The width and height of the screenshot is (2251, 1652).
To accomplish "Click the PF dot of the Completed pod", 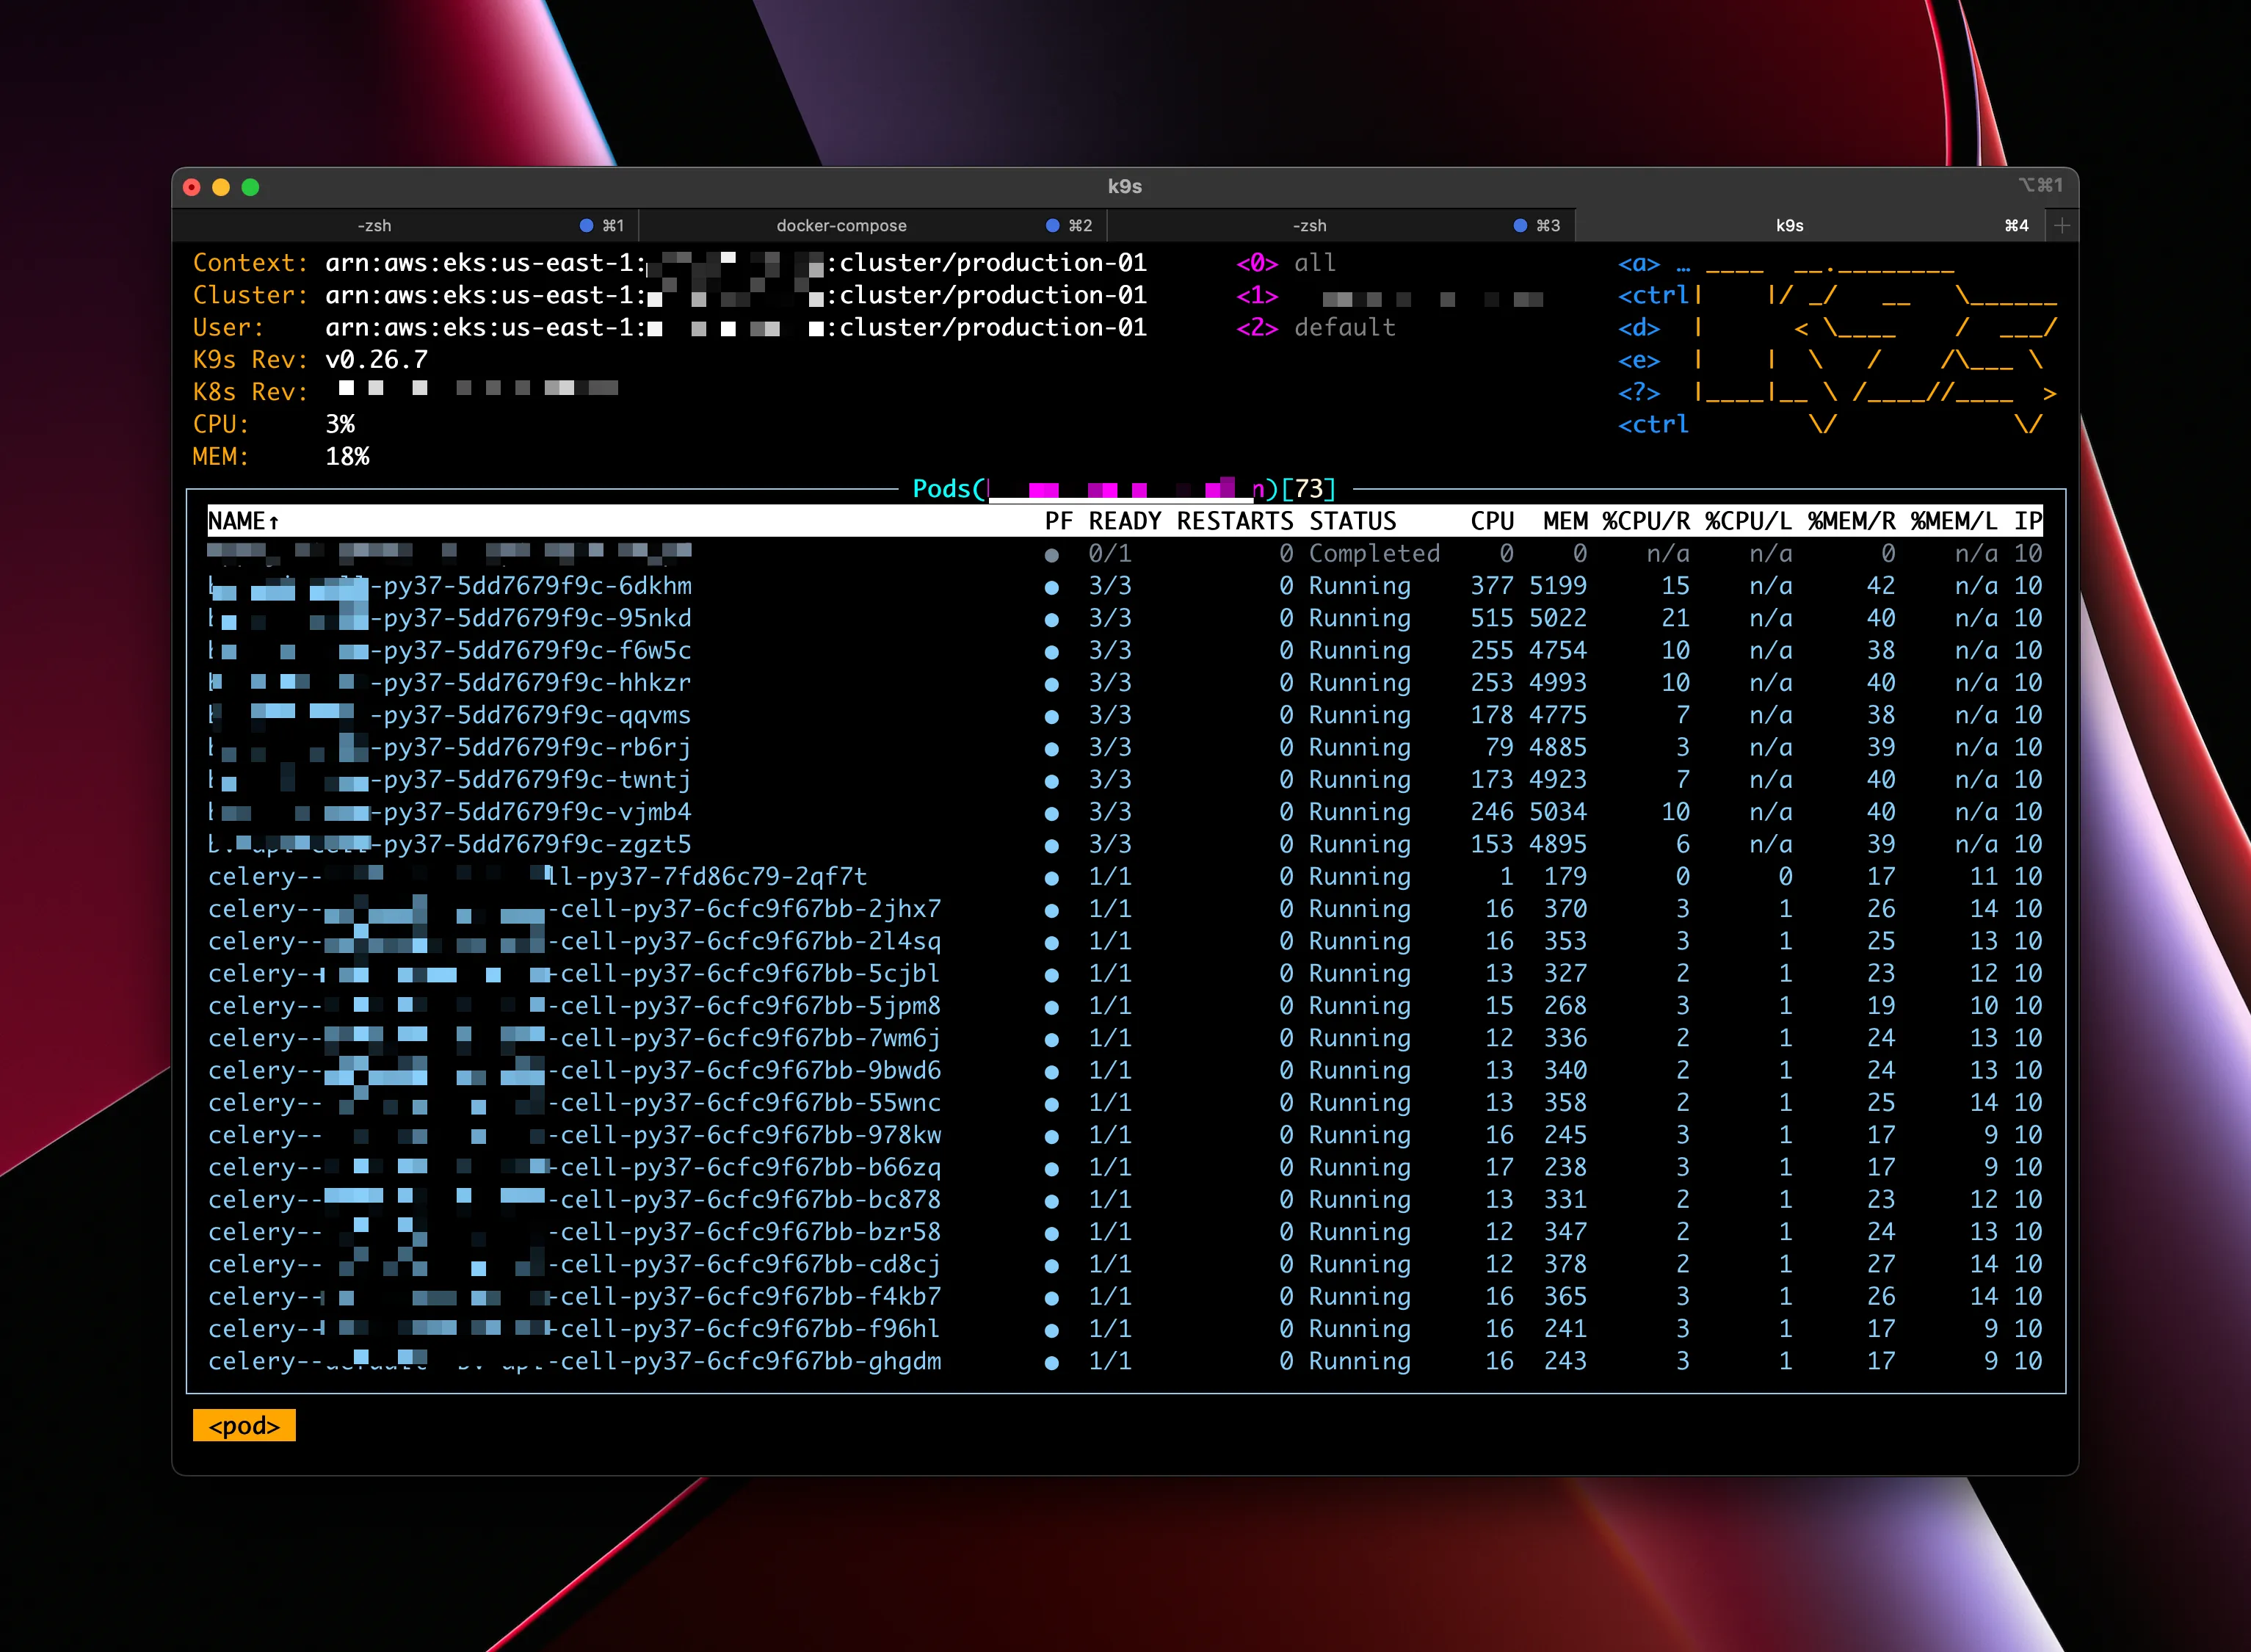I will (x=1052, y=555).
